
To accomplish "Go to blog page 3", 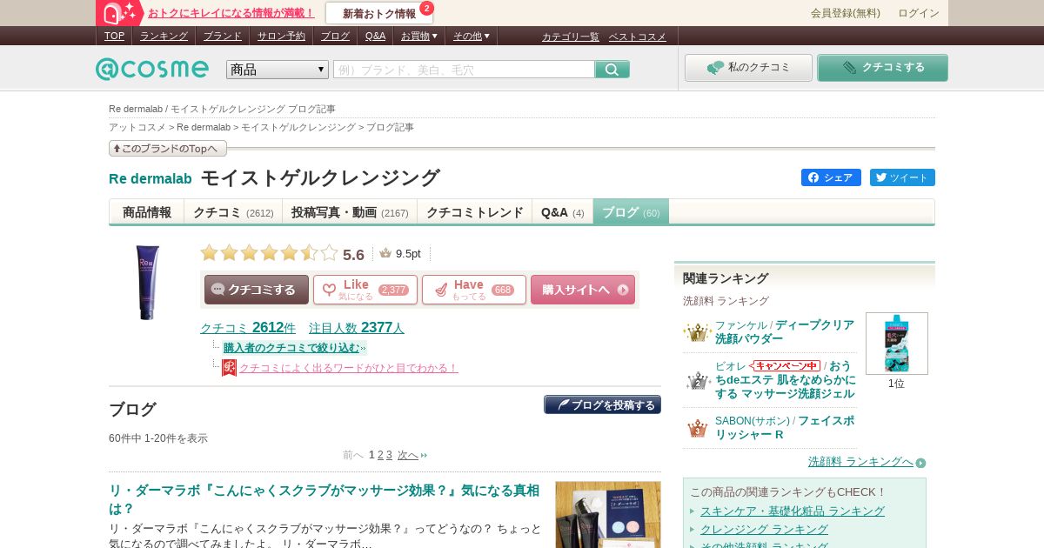I will [x=389, y=455].
